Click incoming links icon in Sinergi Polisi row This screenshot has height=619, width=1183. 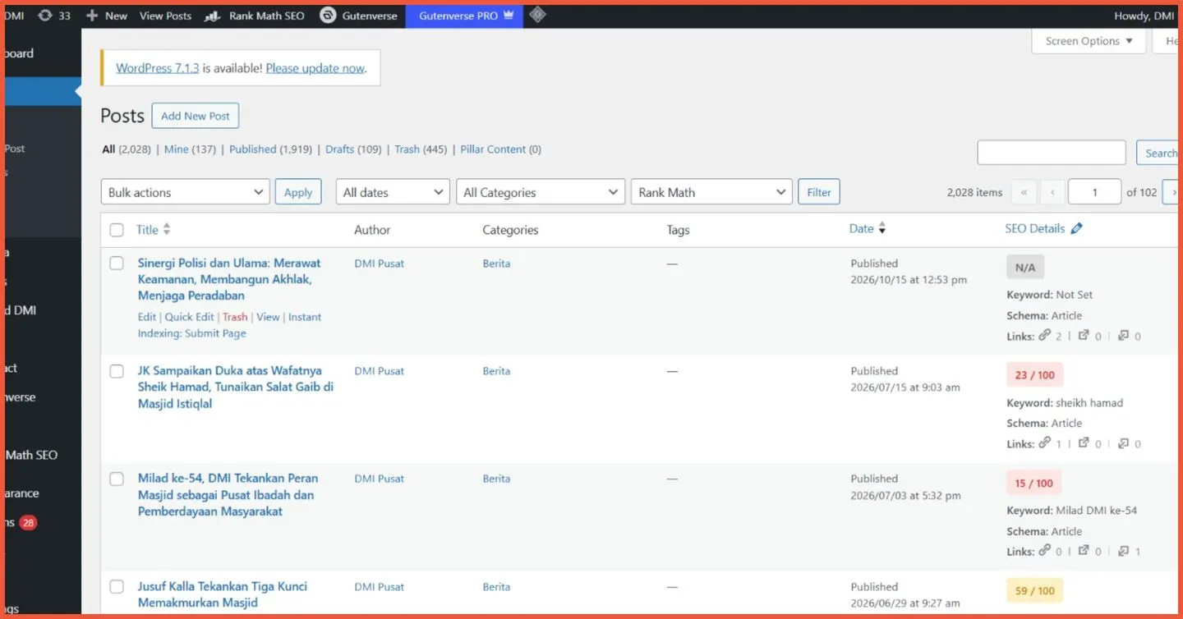tap(1124, 335)
